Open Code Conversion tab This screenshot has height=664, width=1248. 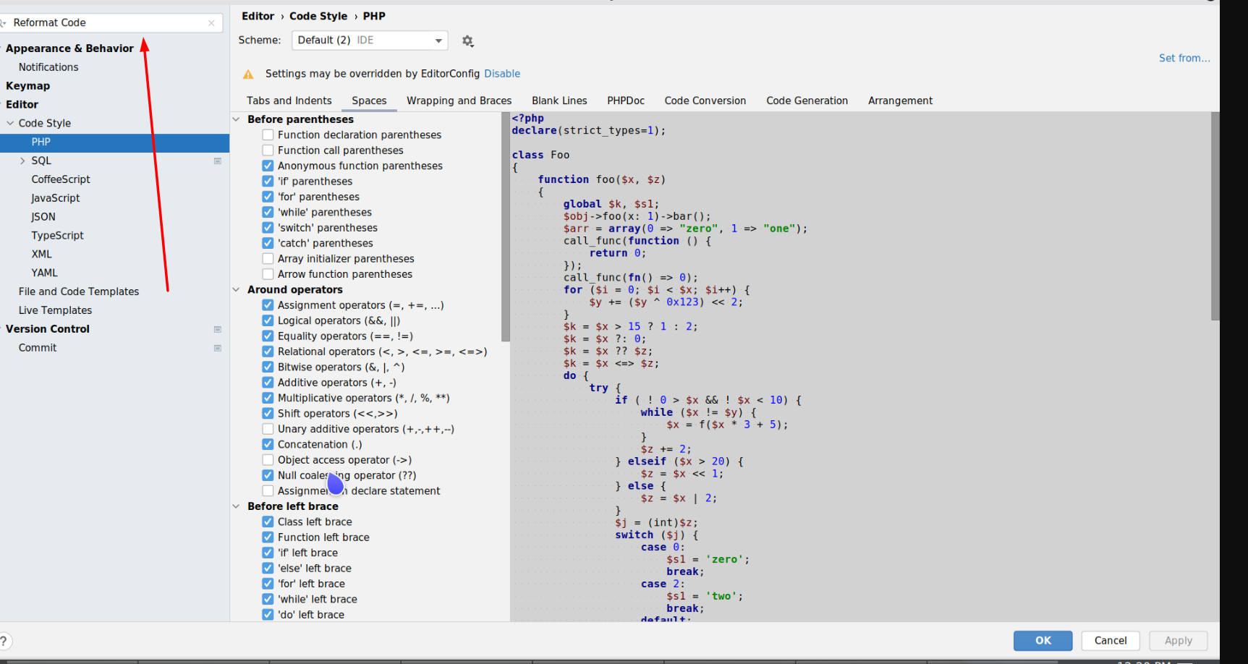coord(705,101)
